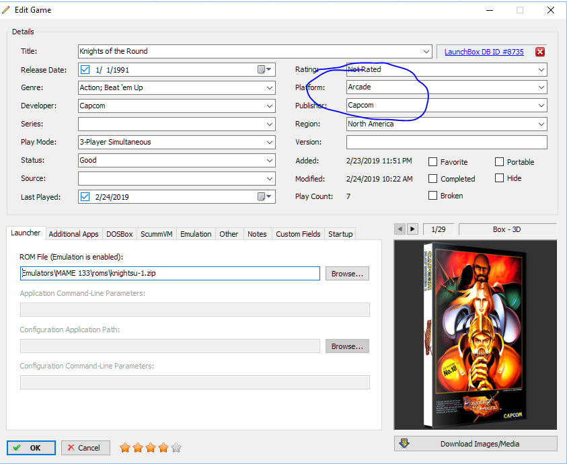
Task: Browse for the ROM File
Action: point(347,274)
